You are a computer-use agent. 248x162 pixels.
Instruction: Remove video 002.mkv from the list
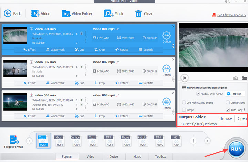pos(173,59)
